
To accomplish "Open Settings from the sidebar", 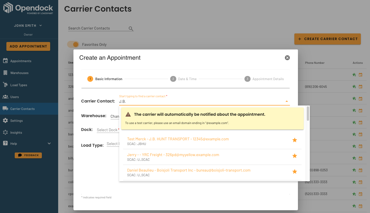I will (16, 121).
